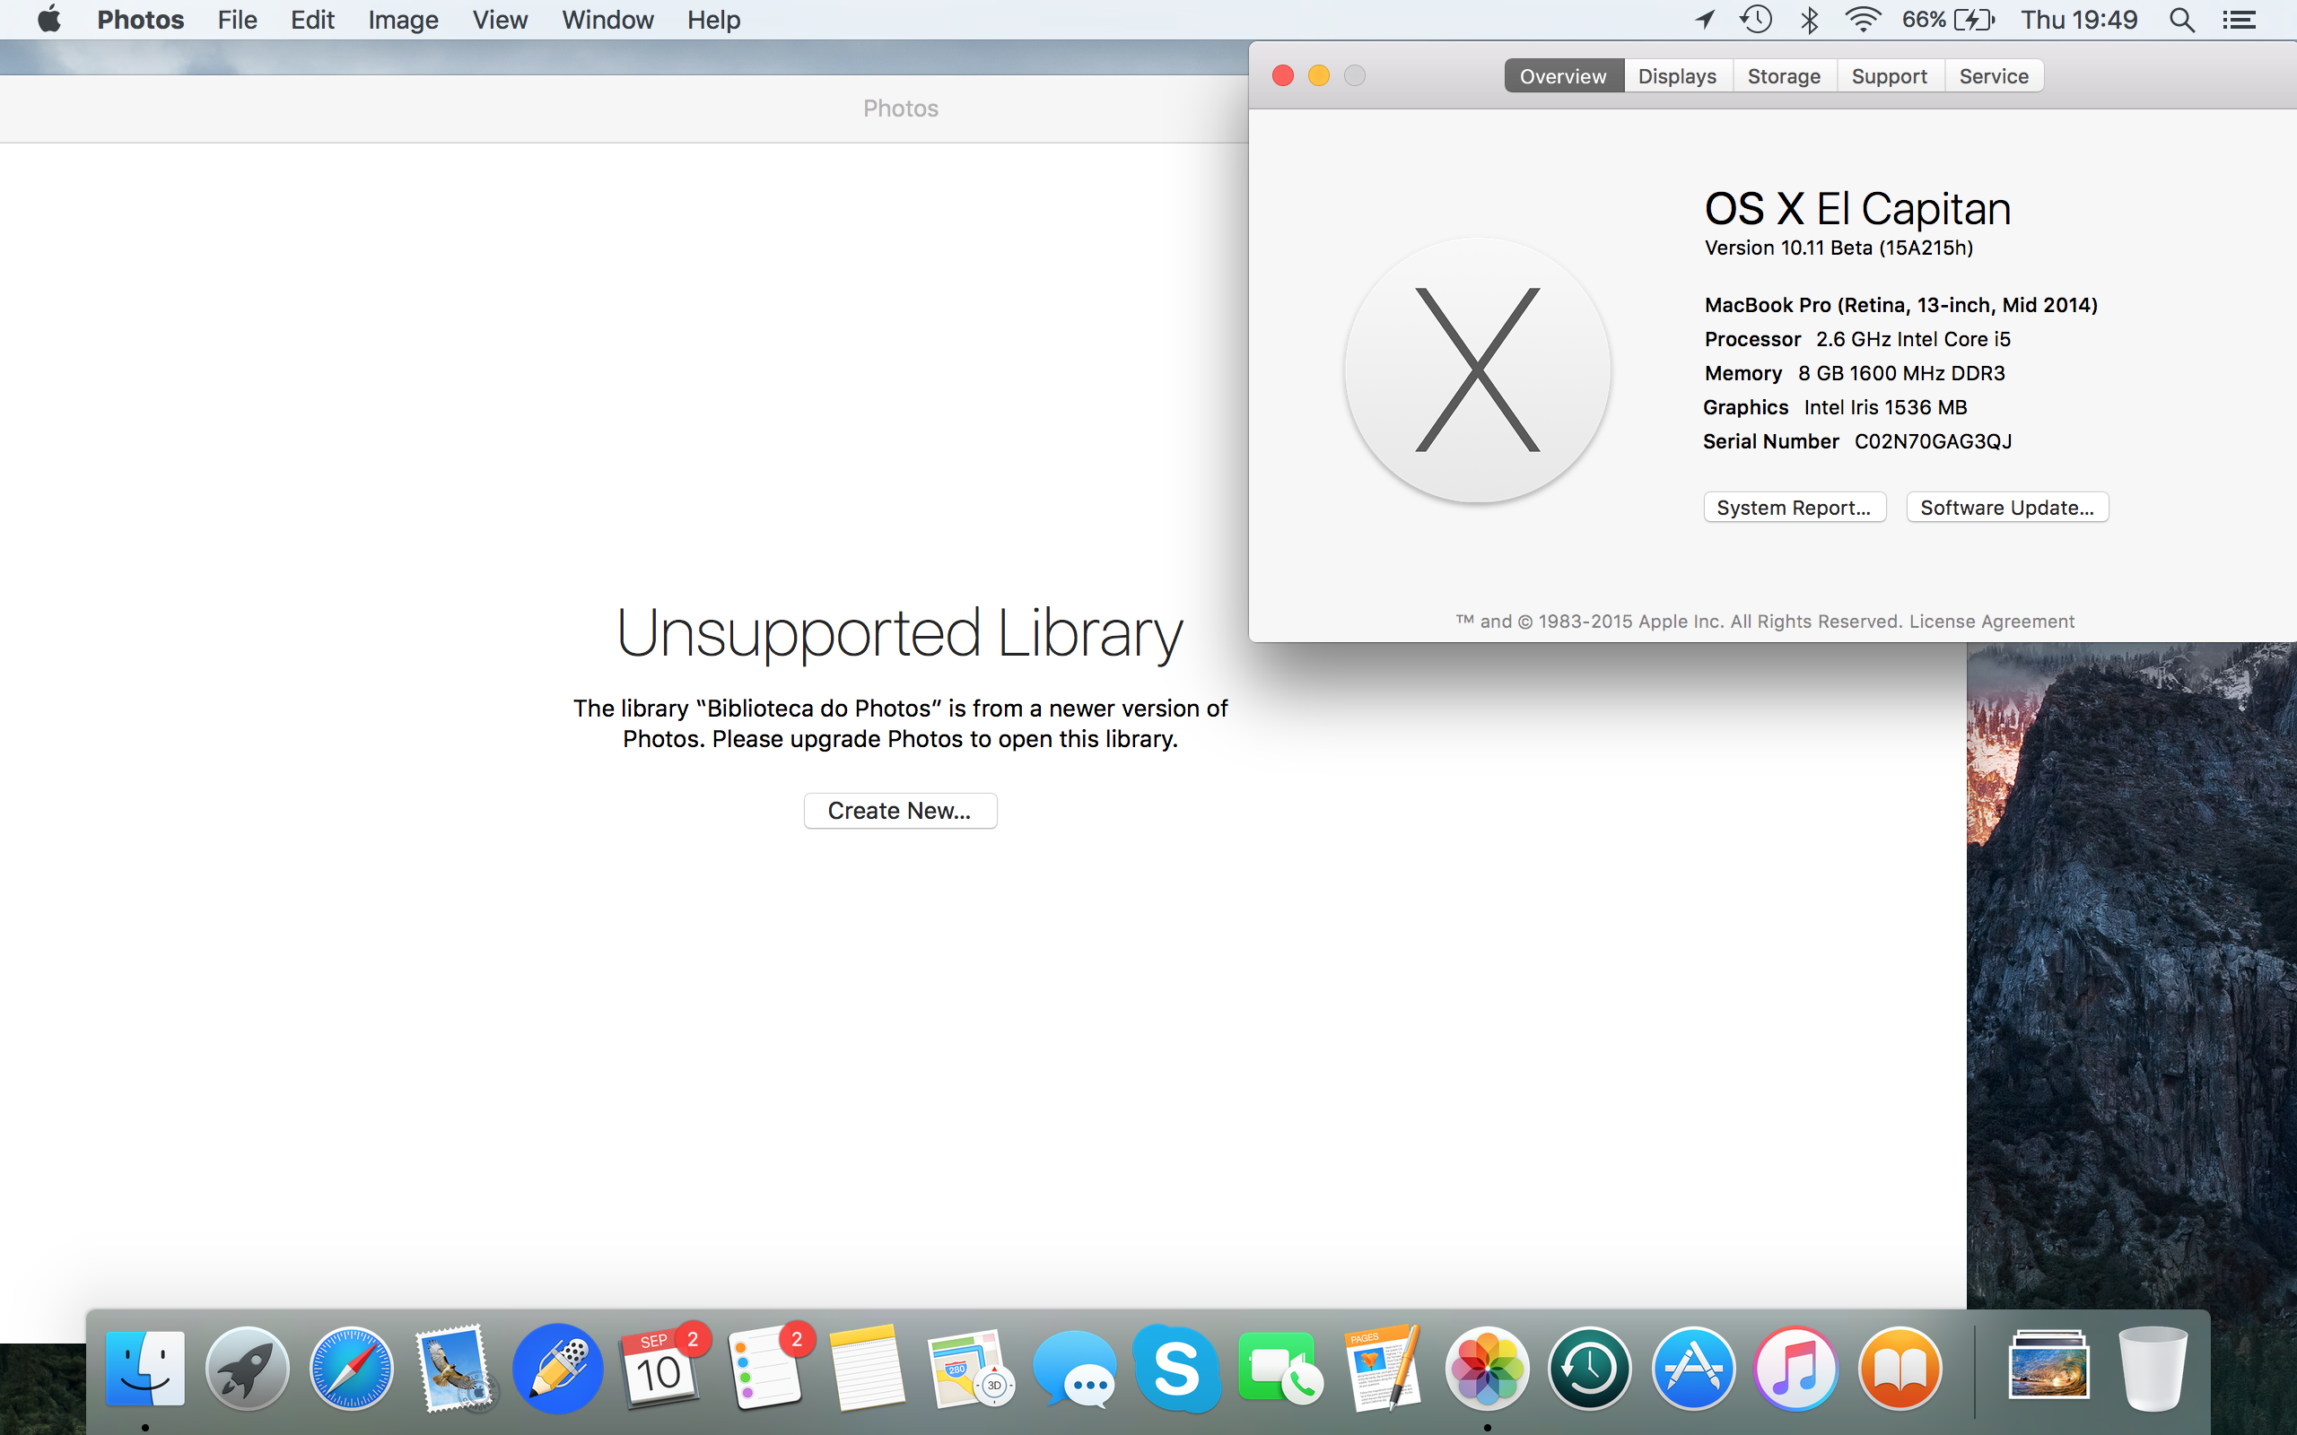The height and width of the screenshot is (1435, 2297).
Task: Click Create New... in Photos window
Action: pyautogui.click(x=900, y=811)
